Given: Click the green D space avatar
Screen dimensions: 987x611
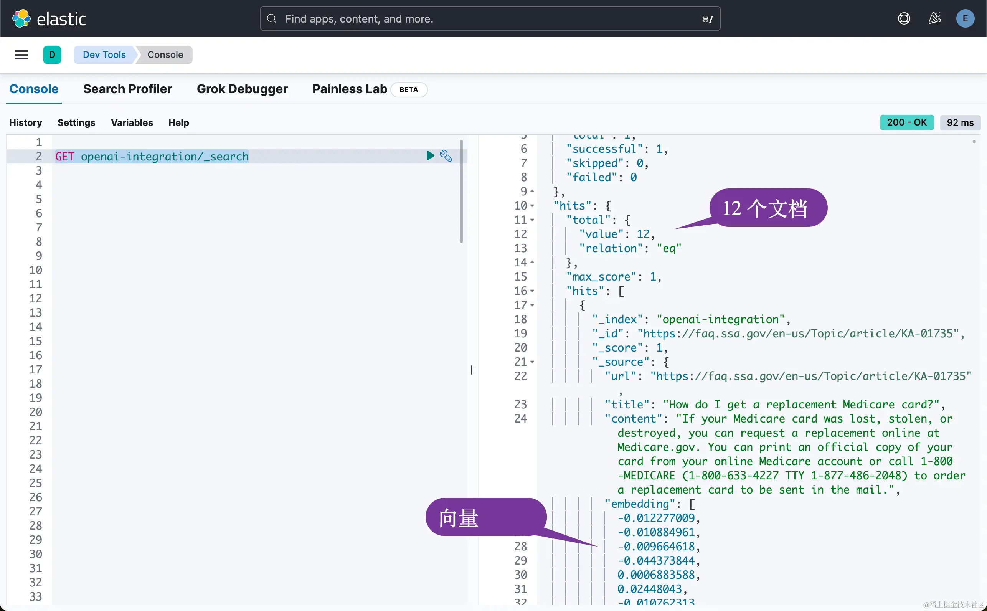Looking at the screenshot, I should tap(52, 55).
